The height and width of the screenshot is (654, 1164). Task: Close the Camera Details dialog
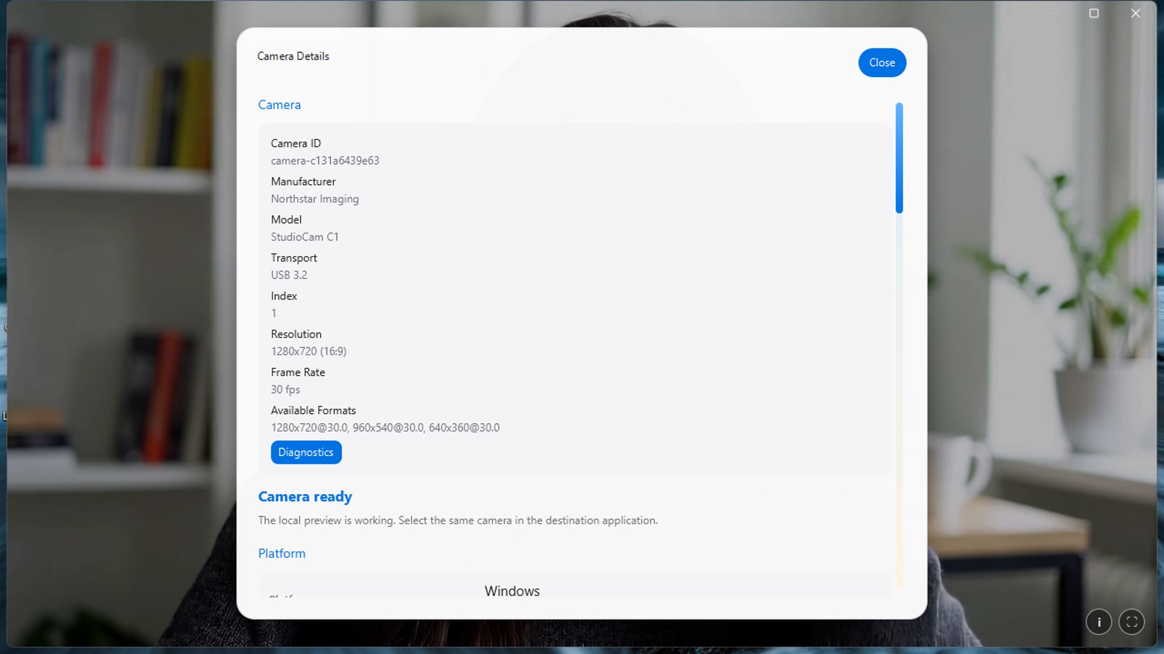(x=881, y=62)
